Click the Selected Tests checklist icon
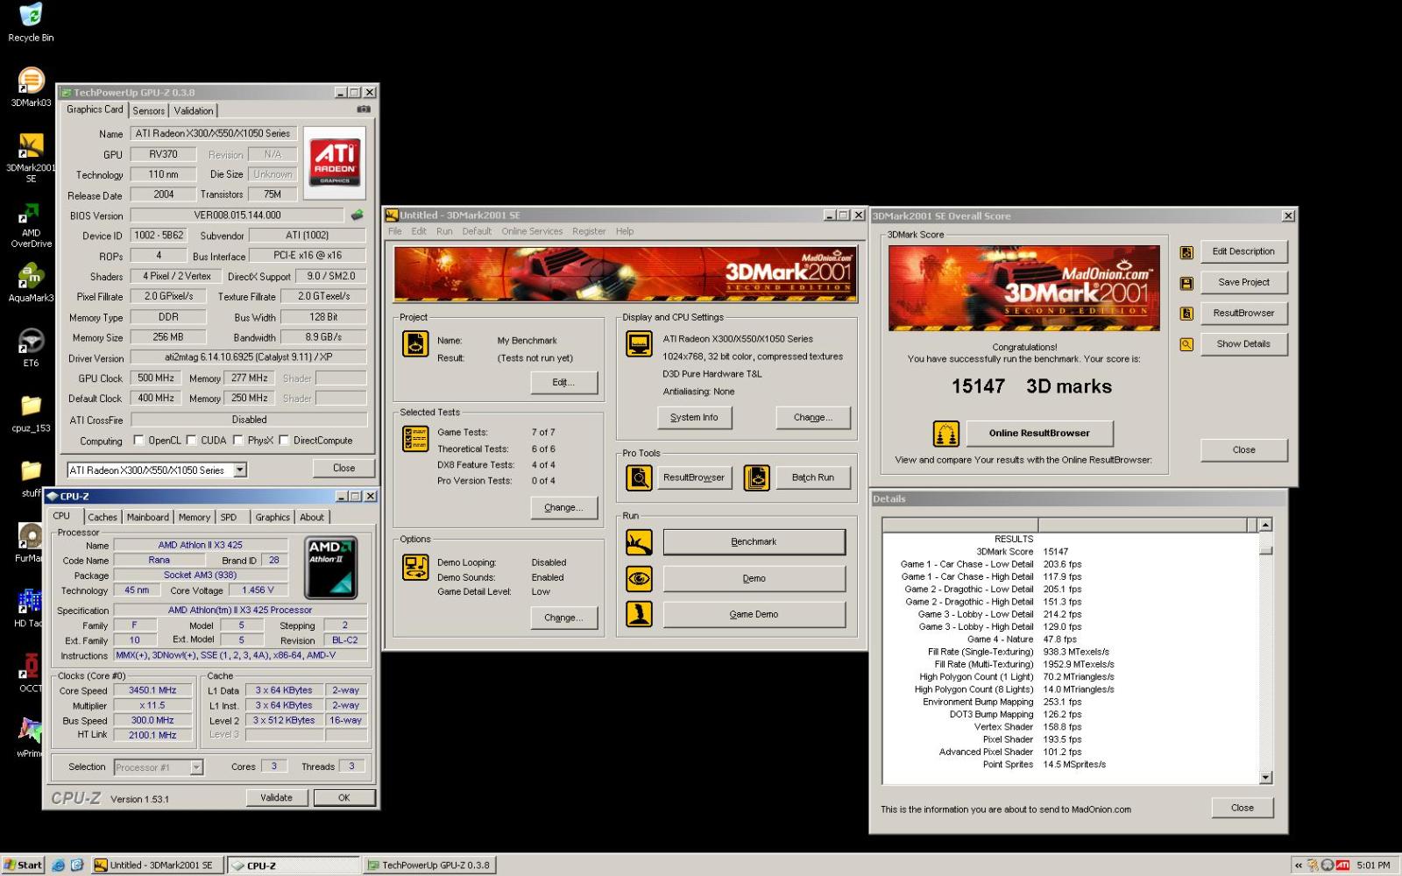Viewport: 1402px width, 876px height. [x=415, y=438]
